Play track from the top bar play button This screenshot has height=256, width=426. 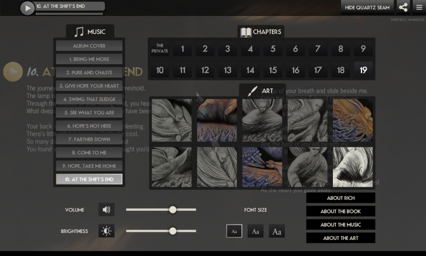click(28, 8)
